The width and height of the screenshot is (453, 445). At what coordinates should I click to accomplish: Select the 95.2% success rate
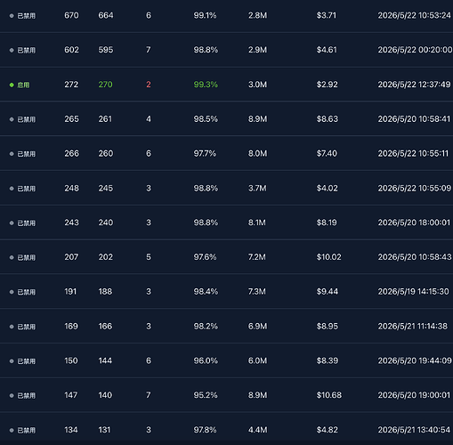click(206, 395)
